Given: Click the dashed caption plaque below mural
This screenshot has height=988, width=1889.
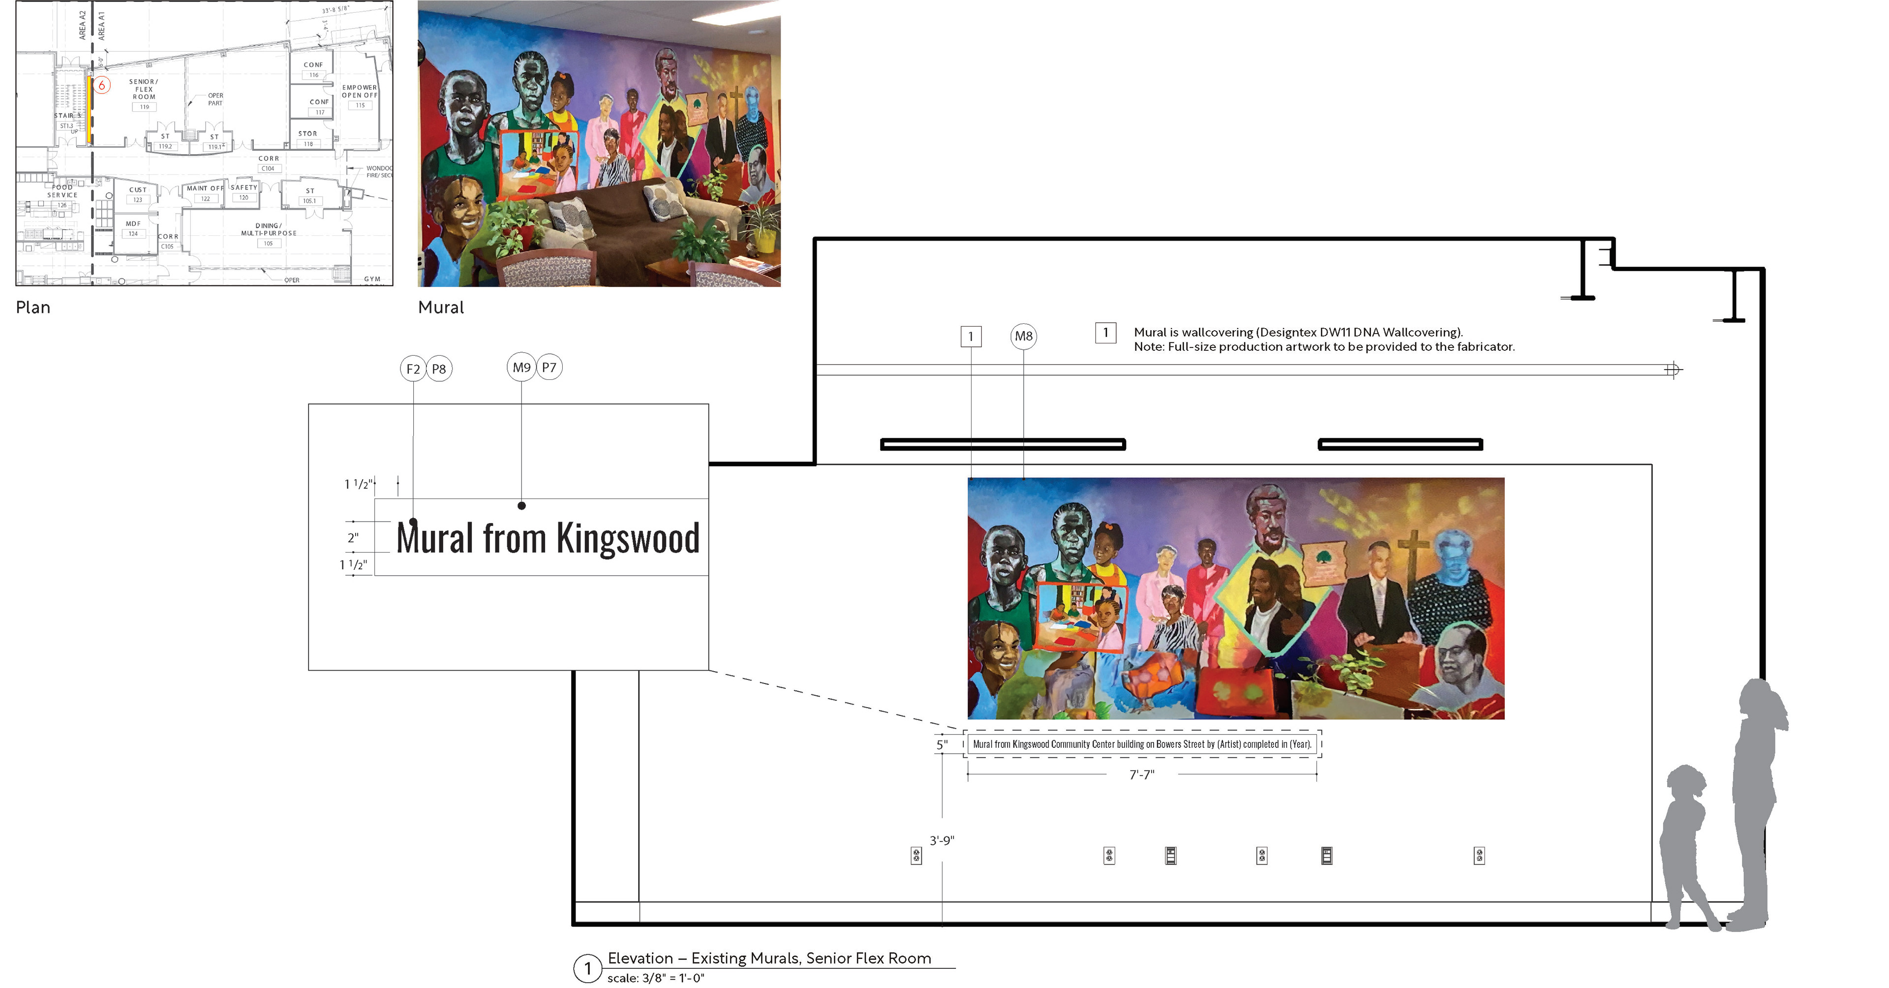Looking at the screenshot, I should [1142, 744].
